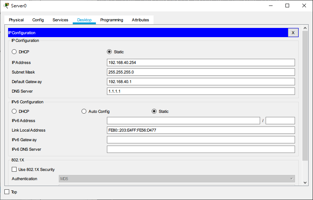The image size is (313, 200).
Task: Click the Subnet Mask input field
Action: click(x=201, y=72)
